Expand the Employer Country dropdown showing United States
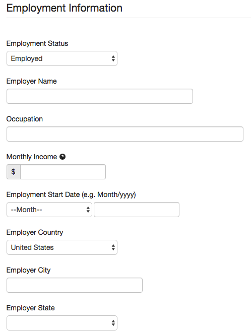This screenshot has height=332, width=251. point(62,247)
